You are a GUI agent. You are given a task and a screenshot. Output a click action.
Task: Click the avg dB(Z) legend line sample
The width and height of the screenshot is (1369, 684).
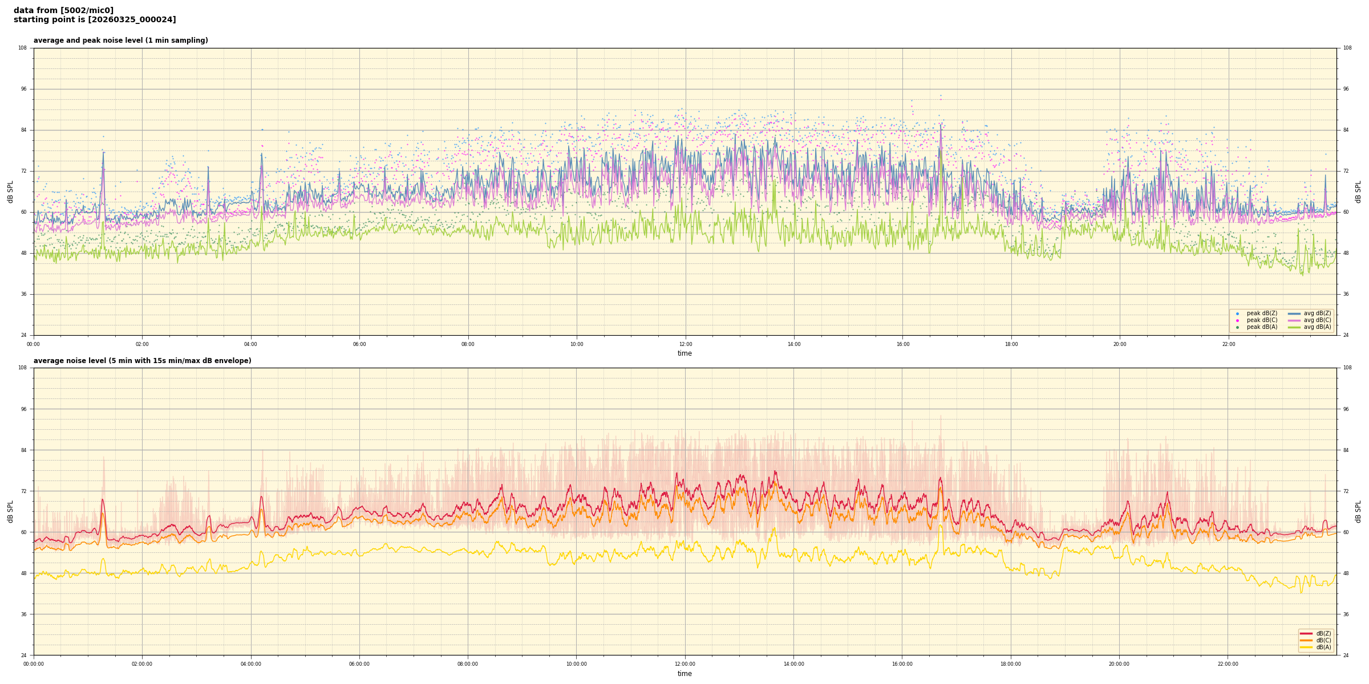[1294, 313]
